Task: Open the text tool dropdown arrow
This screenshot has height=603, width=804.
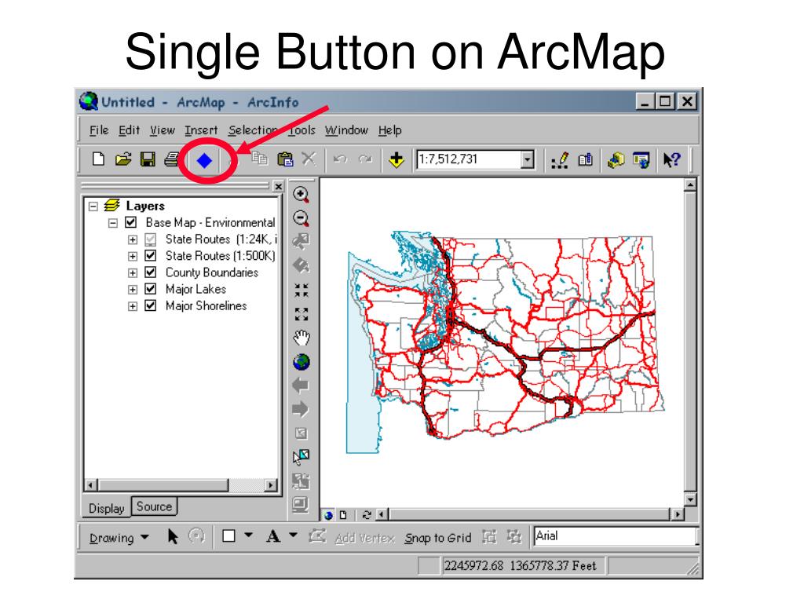Action: point(294,535)
